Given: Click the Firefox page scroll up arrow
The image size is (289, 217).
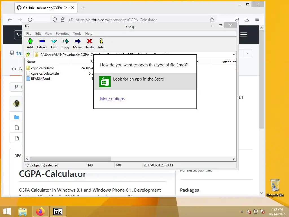Looking at the screenshot, I should [261, 28].
